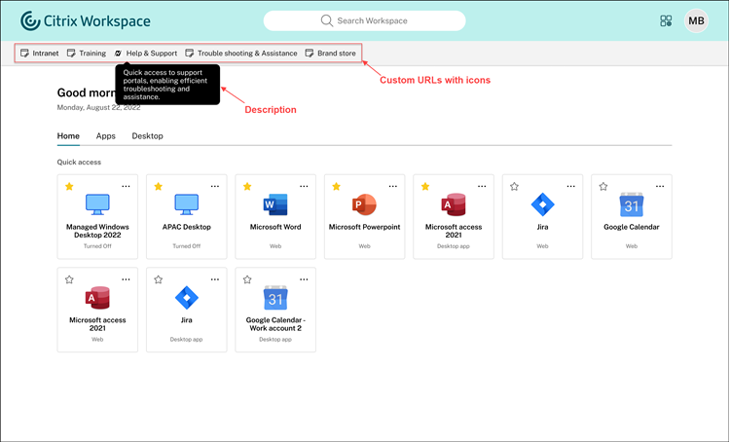Click the "Quick access to support portals" tooltip

167,85
